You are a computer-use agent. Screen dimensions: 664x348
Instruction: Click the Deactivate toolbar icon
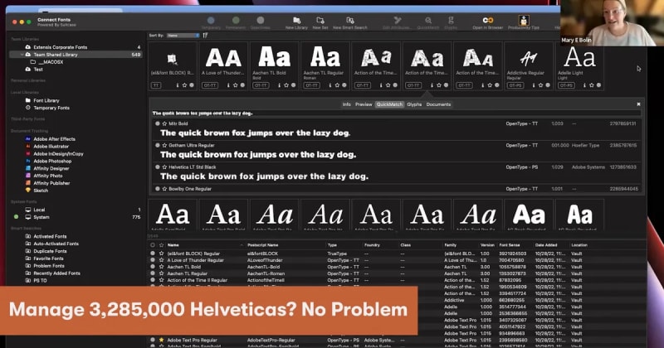[261, 20]
